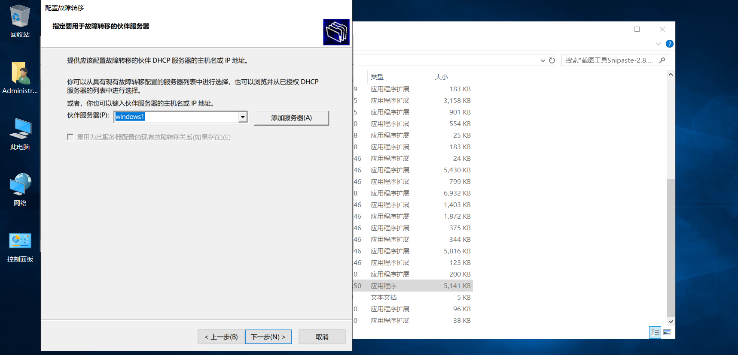
Task: Switch to large thumbnails view icon
Action: (x=667, y=332)
